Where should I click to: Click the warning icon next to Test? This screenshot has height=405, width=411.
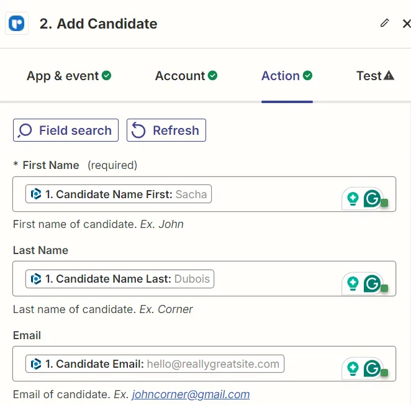click(x=389, y=76)
